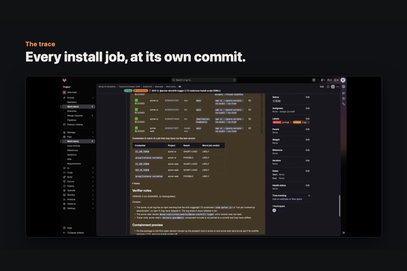Click the Search or go to field
Image resolution: width=407 pixels, height=271 pixels.
(204, 80)
